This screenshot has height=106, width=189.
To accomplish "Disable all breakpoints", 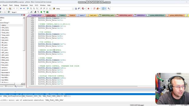I will coord(94,9).
